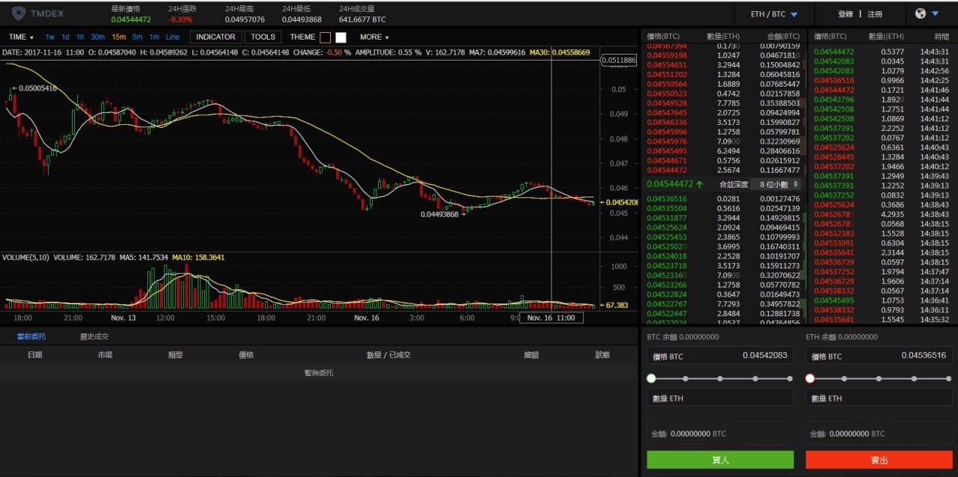Image resolution: width=958 pixels, height=477 pixels.
Task: Select the 當前委托 current orders tab
Action: (x=31, y=336)
